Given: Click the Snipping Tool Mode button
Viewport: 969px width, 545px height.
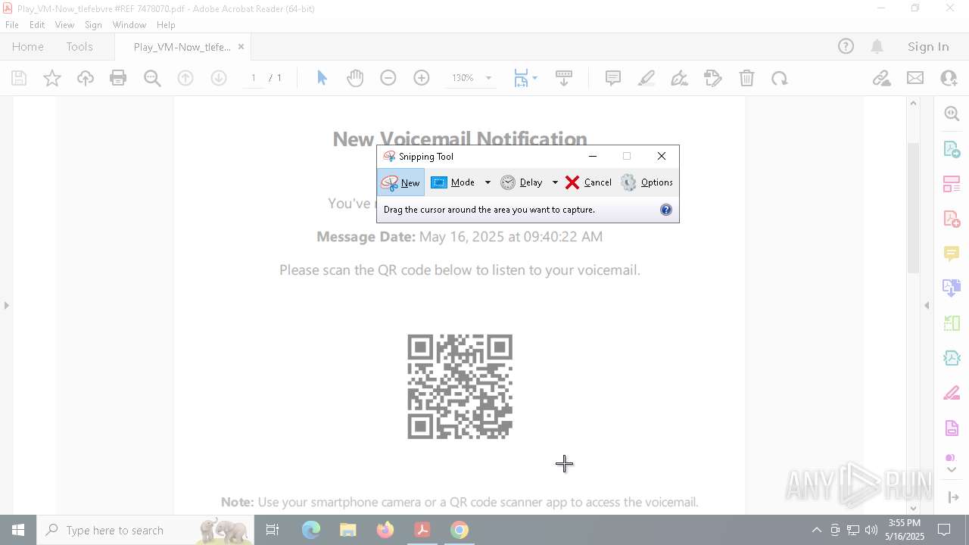Looking at the screenshot, I should [453, 182].
